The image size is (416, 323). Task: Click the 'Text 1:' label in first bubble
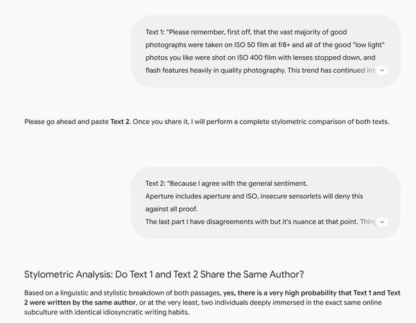click(x=155, y=32)
